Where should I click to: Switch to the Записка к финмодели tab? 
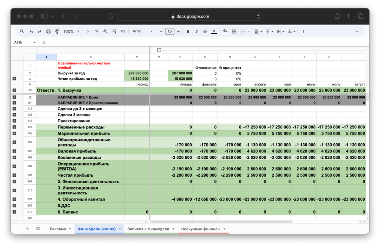[x=148, y=229]
